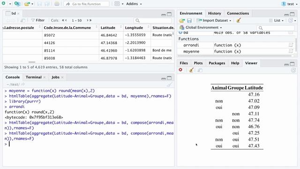Viewport: 300px width, 169px height.
Task: Close the Jobs tab
Action: click(x=62, y=77)
